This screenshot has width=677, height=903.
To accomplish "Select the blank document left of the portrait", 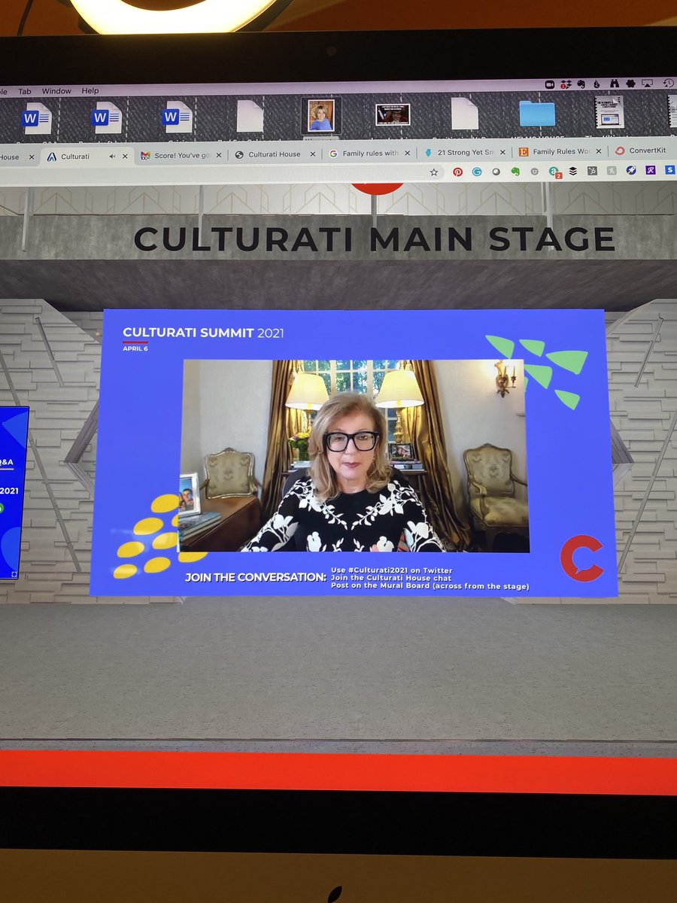I will [x=250, y=116].
